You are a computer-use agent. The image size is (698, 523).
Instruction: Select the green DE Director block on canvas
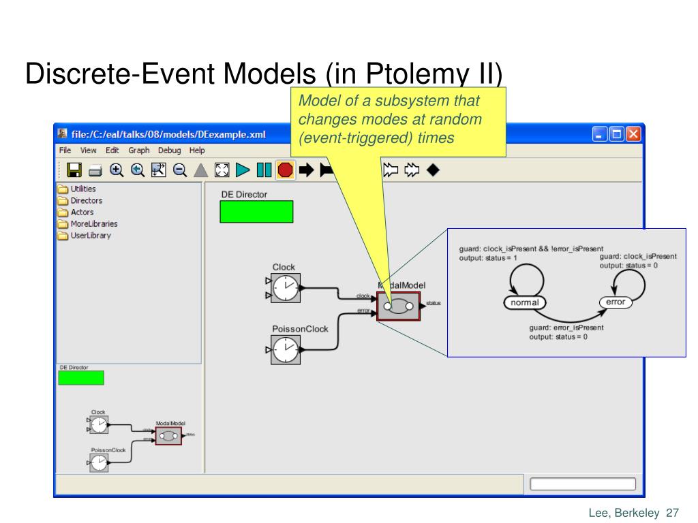[x=256, y=212]
